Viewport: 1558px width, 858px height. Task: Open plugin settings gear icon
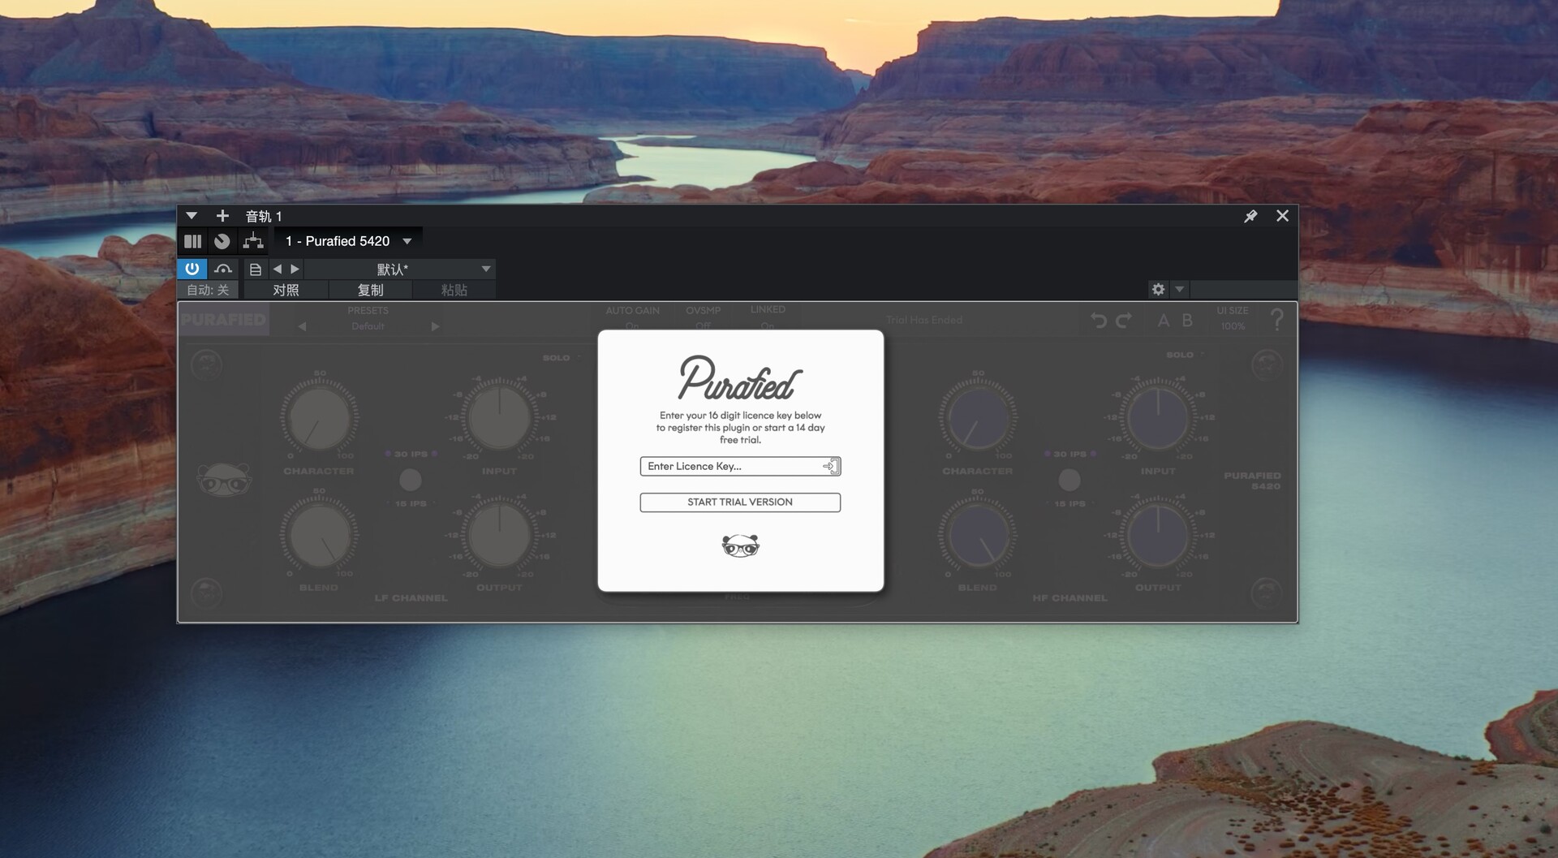(x=1158, y=289)
